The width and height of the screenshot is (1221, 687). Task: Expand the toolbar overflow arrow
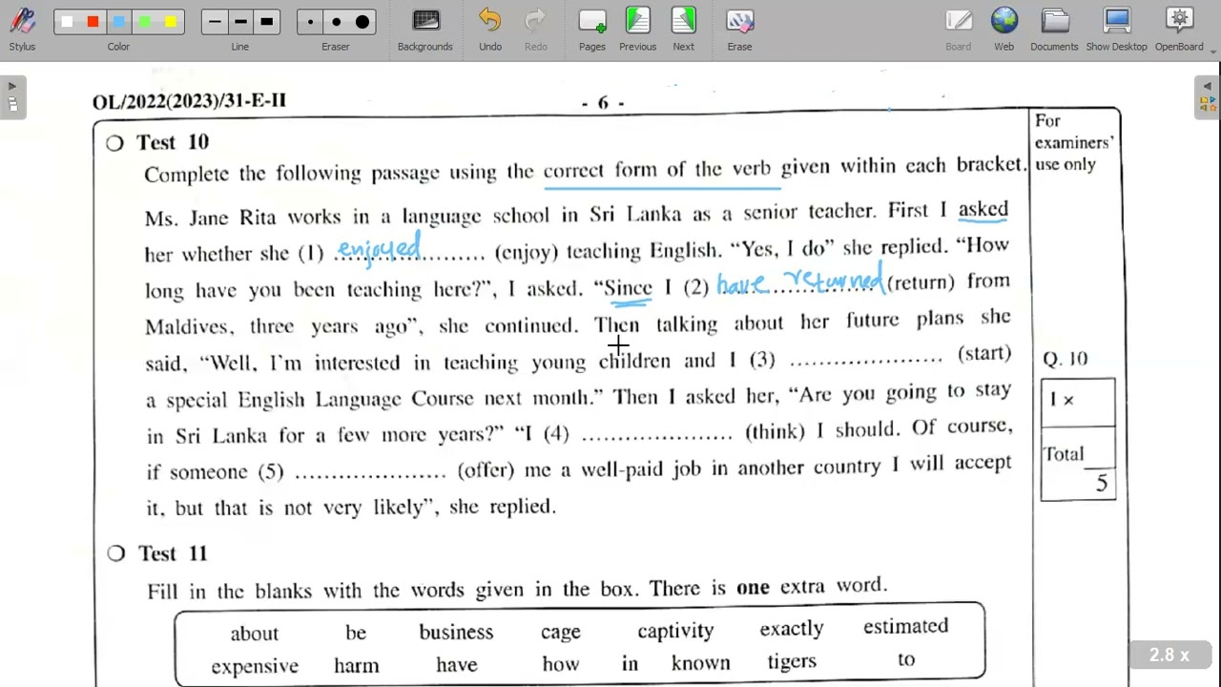tap(1213, 51)
